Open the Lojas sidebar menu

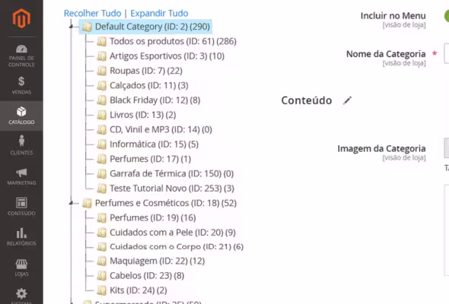pyautogui.click(x=21, y=267)
